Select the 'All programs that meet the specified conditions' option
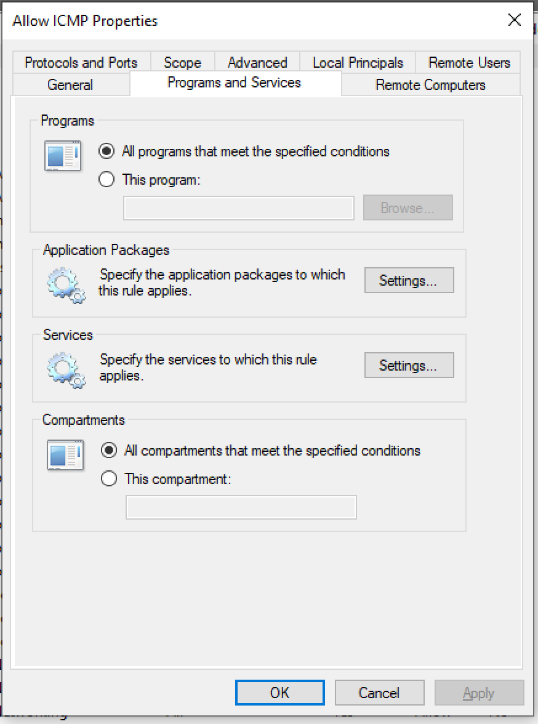Screen dimensions: 538x724 (106, 151)
